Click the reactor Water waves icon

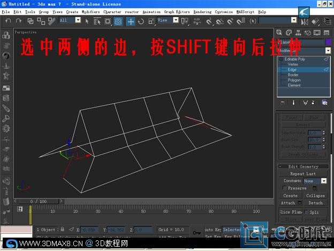coord(6,169)
